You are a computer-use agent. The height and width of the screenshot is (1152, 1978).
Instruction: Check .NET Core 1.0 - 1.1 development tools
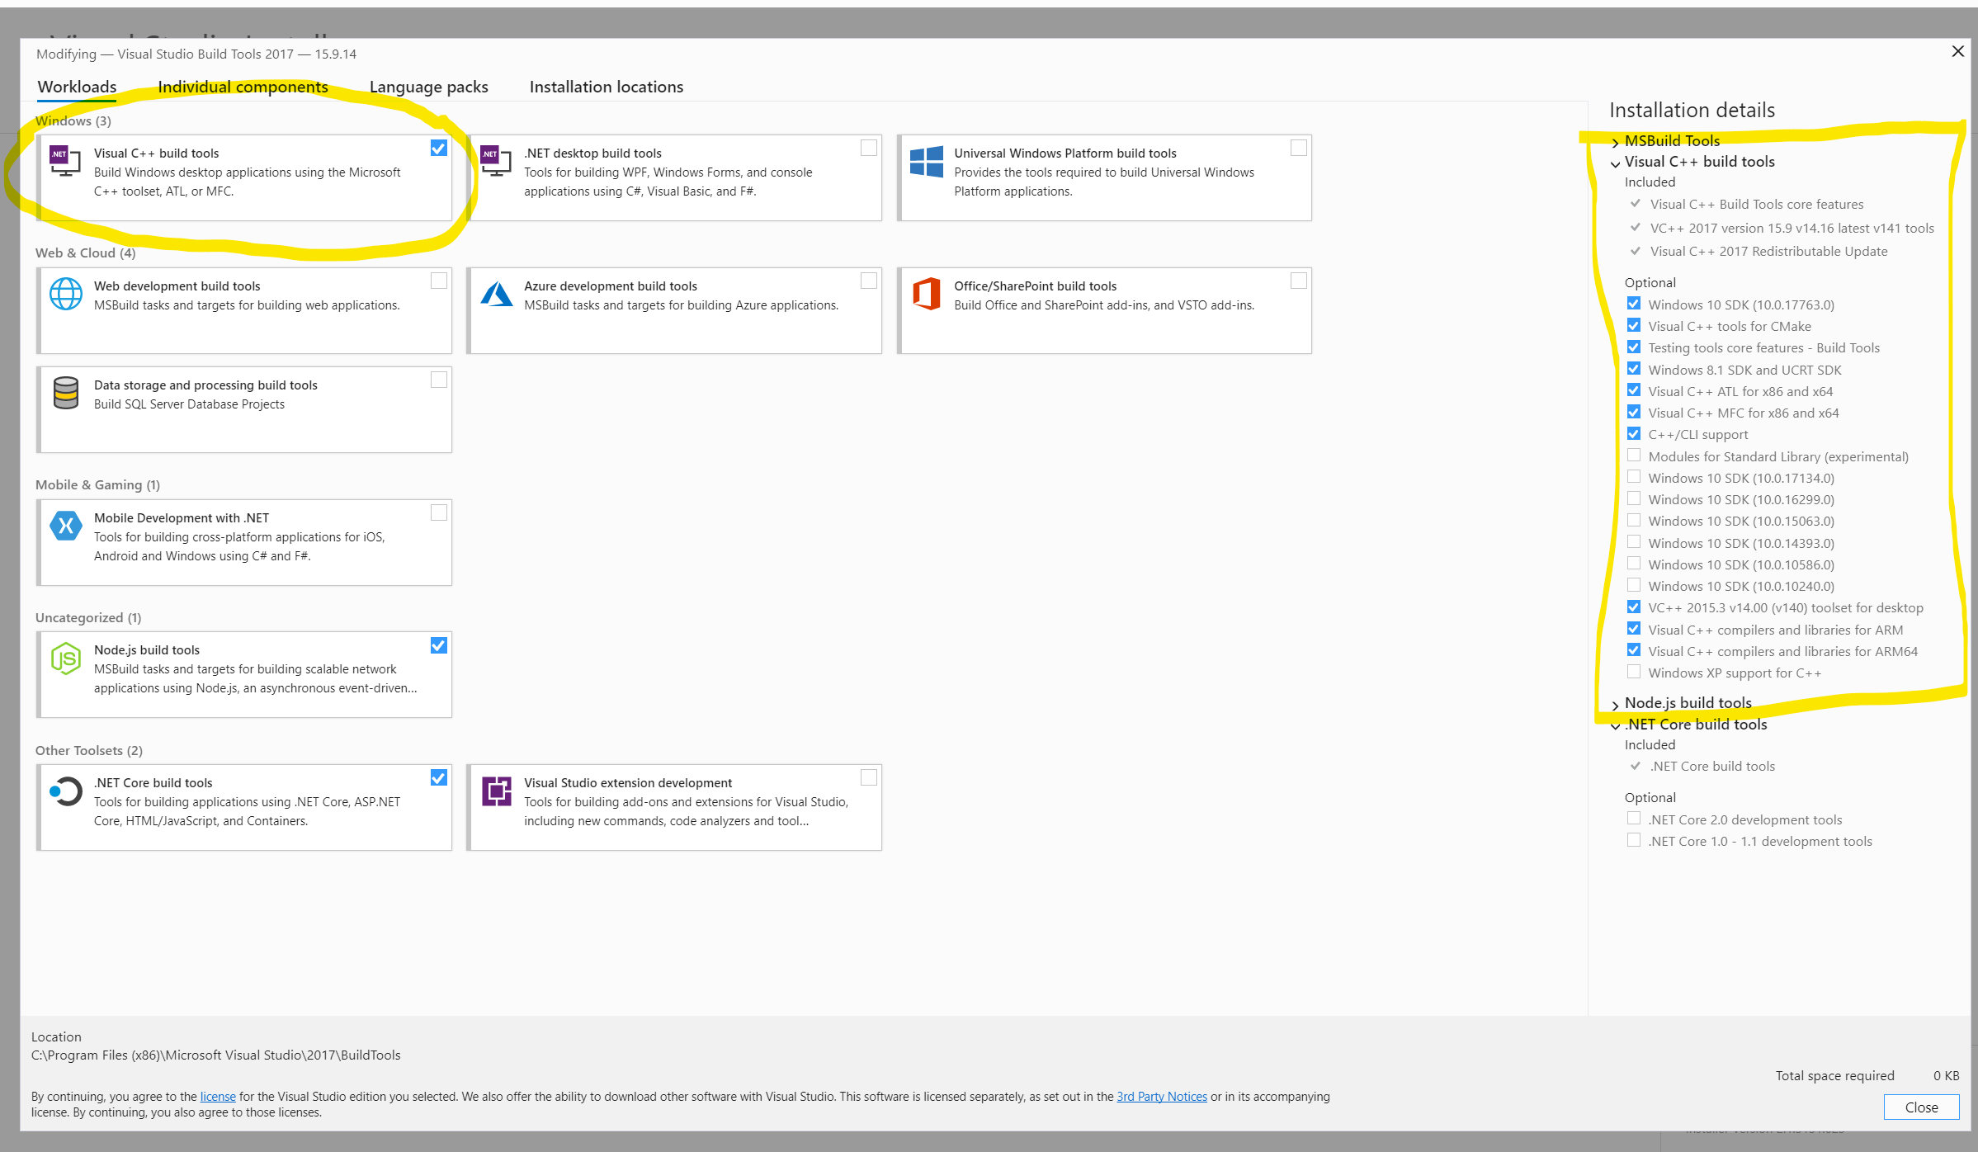[x=1634, y=840]
